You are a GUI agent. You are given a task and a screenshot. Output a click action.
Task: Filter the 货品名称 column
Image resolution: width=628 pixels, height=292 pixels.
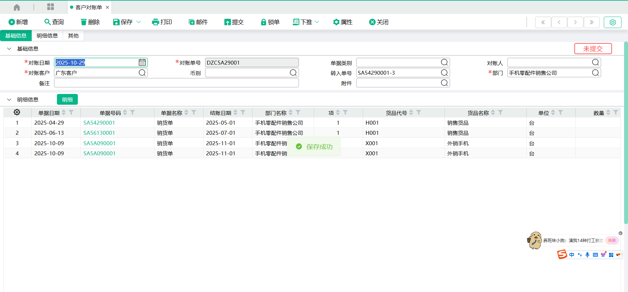click(500, 113)
